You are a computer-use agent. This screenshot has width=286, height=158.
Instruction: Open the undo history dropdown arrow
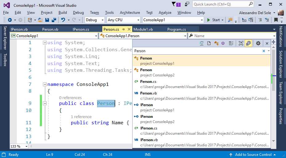pos(69,20)
